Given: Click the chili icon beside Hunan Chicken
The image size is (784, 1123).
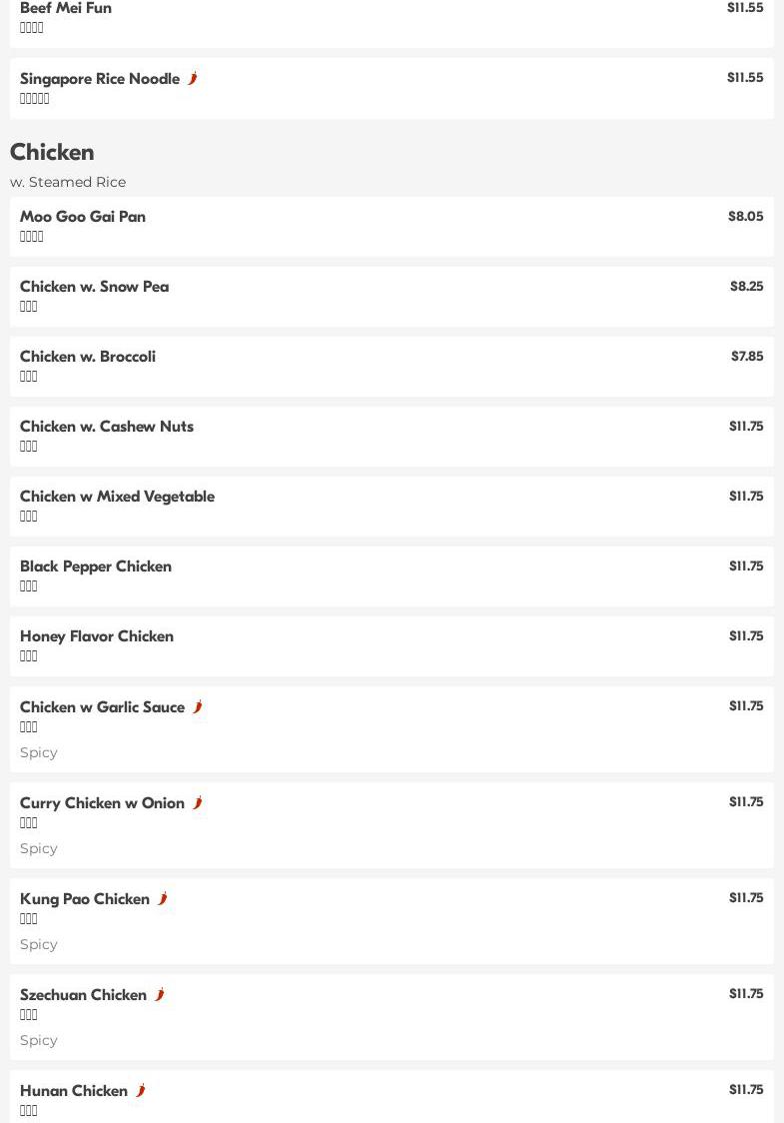Looking at the screenshot, I should click(x=141, y=1090).
